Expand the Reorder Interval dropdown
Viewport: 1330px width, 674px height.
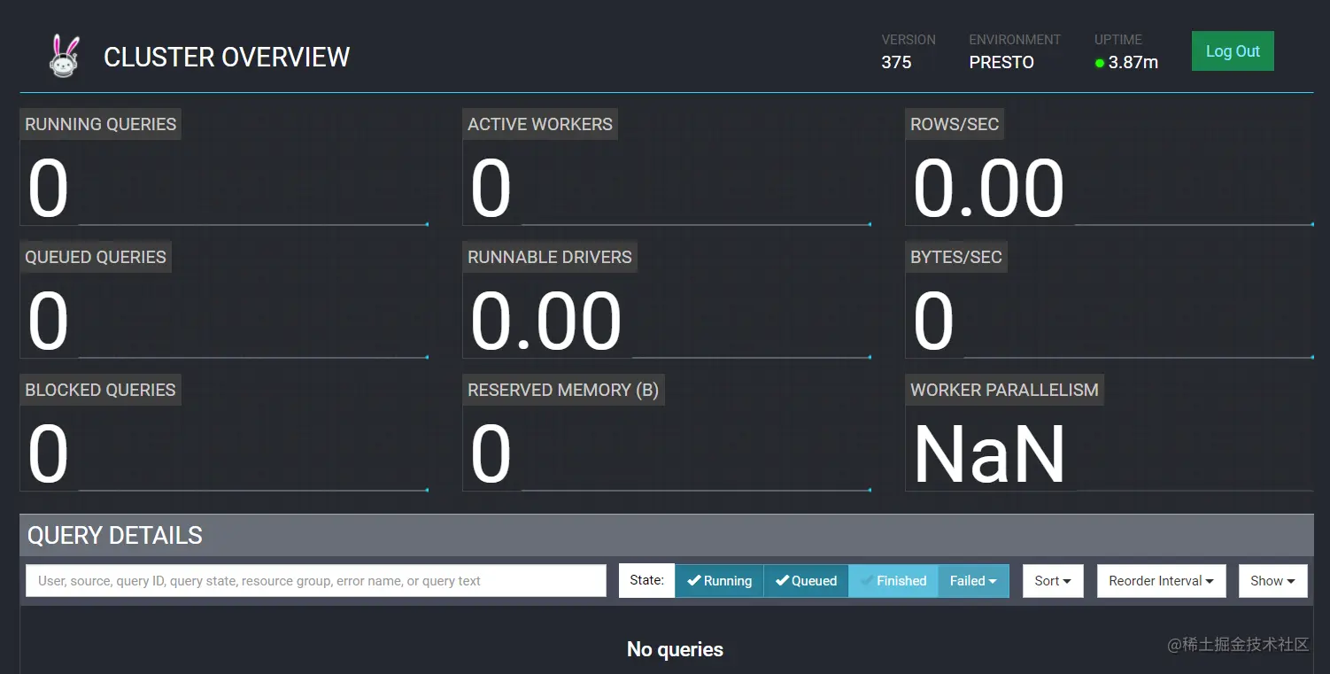(1162, 581)
